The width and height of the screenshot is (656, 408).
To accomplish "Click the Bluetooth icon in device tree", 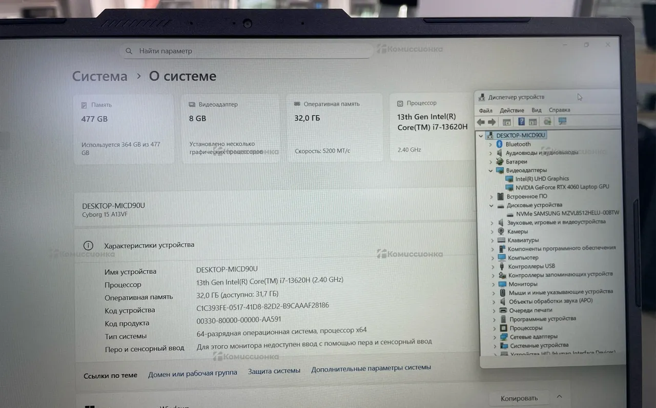I will click(x=499, y=145).
